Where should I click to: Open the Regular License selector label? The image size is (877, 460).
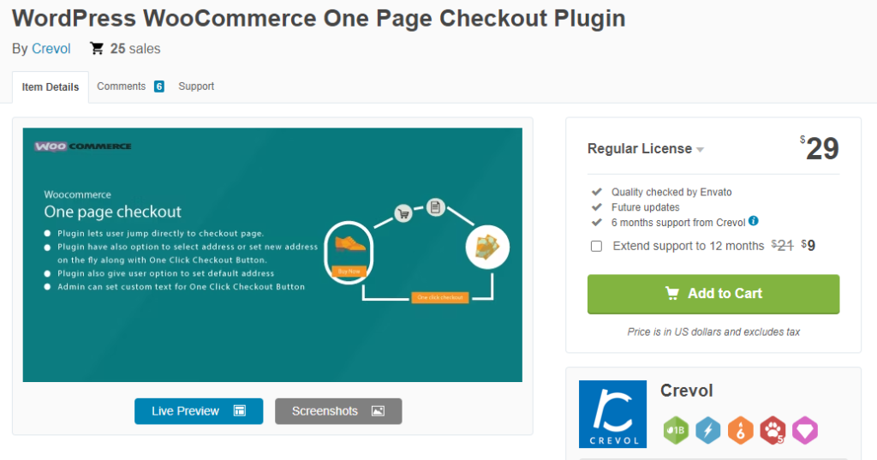click(639, 149)
